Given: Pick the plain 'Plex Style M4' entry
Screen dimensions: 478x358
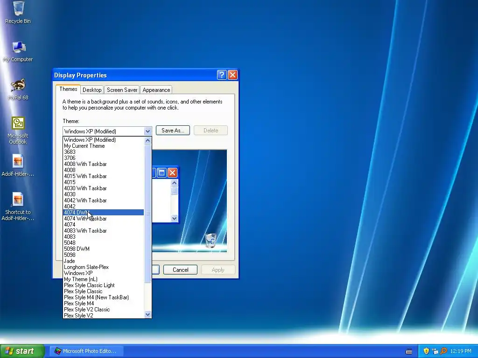Looking at the screenshot, I should click(103, 303).
